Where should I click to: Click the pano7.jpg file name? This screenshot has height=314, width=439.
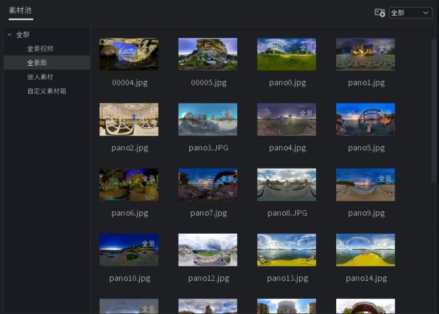(209, 213)
